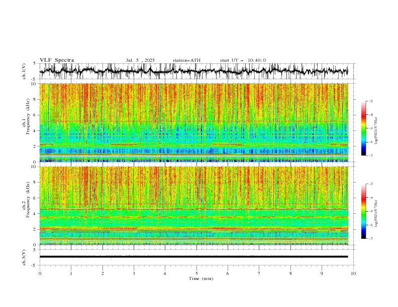Click the ch.1 PSD color scale bar
This screenshot has width=398, height=307.
pos(363,128)
